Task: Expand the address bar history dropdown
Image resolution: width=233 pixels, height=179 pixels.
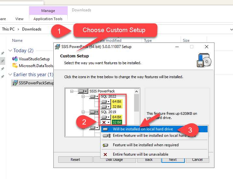Action: 231,30
